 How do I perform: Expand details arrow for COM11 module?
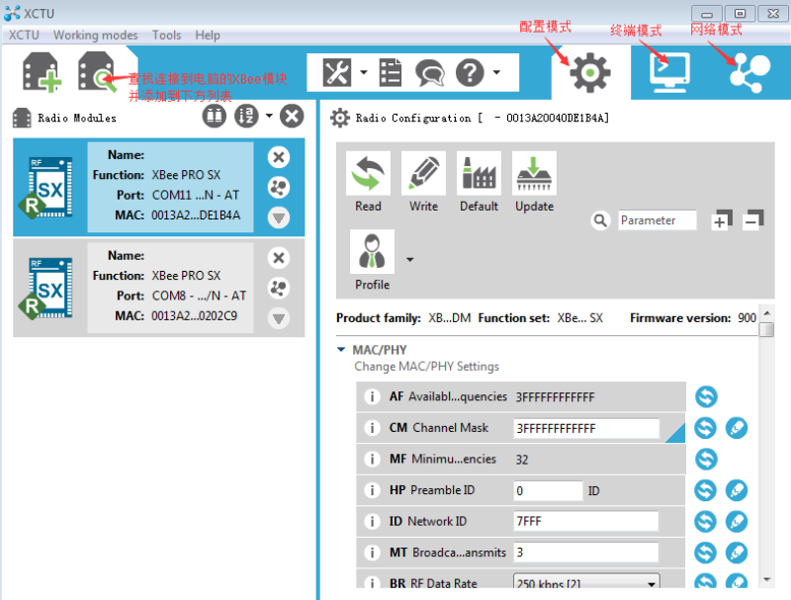tap(279, 217)
